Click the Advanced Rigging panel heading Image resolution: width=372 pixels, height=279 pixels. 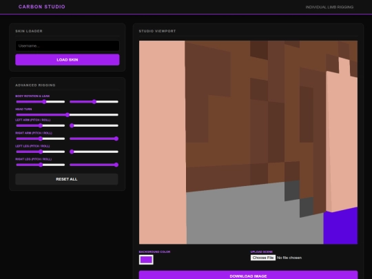[x=35, y=85]
